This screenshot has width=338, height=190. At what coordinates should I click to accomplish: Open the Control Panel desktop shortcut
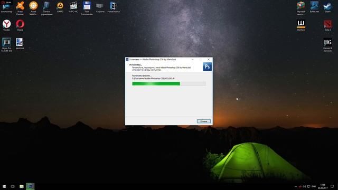(46, 8)
